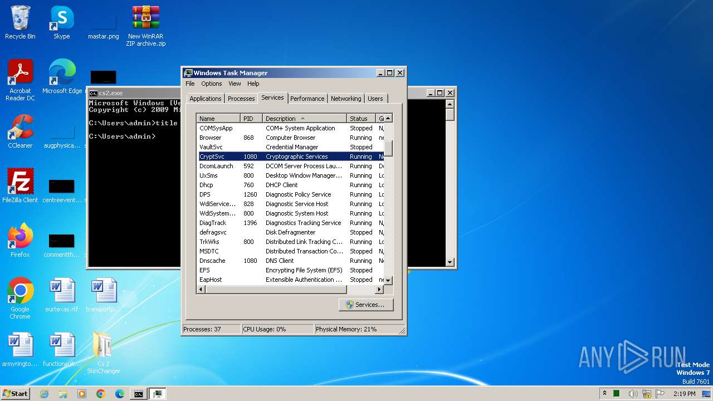
Task: Select functionsuit... document icon
Action: tap(62, 350)
